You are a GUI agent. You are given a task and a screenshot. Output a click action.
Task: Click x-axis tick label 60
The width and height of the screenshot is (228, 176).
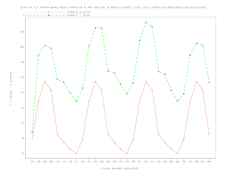pyautogui.click(x=159, y=162)
